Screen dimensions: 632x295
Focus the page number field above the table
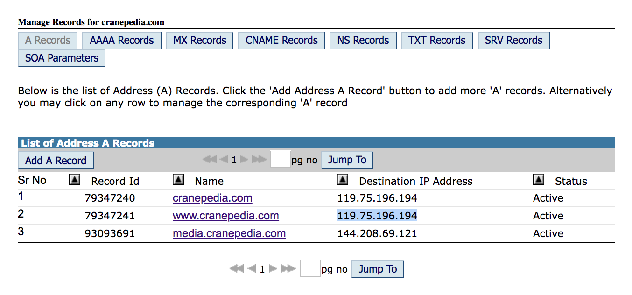280,160
